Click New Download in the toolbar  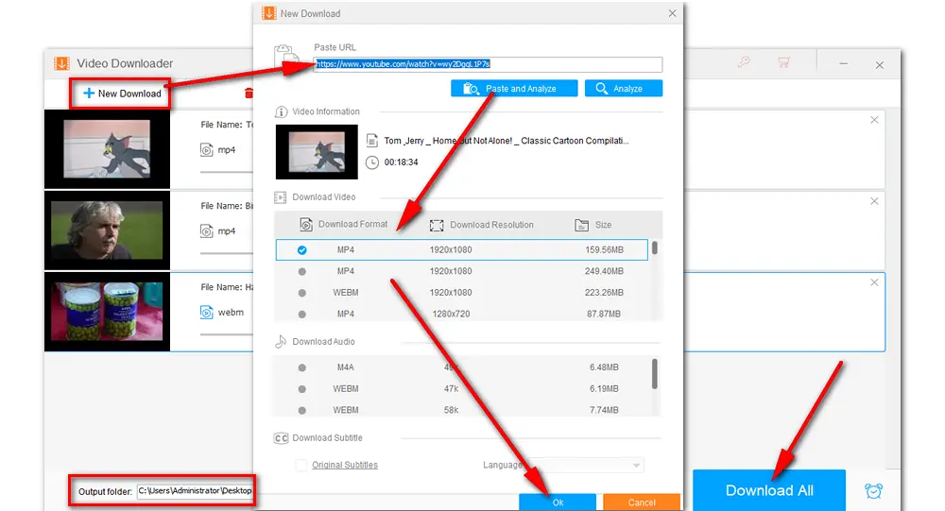(122, 94)
